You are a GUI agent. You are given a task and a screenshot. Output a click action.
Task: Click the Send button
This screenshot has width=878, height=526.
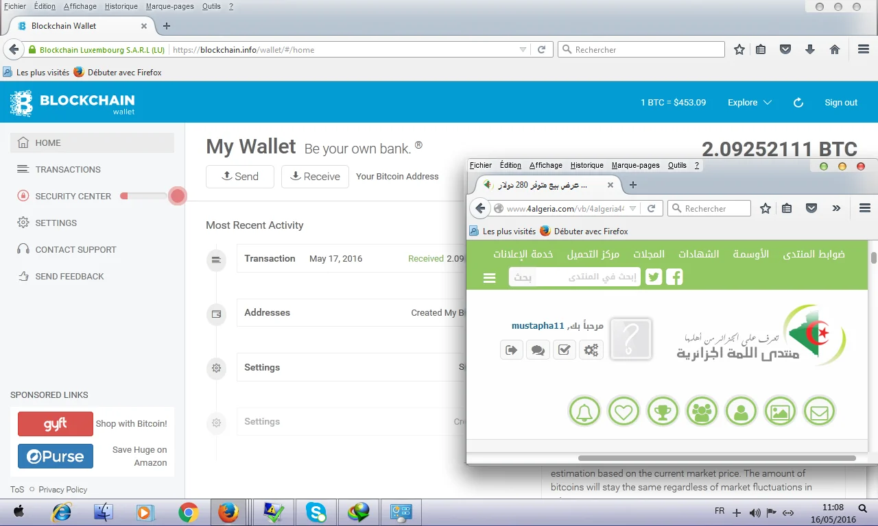point(240,176)
